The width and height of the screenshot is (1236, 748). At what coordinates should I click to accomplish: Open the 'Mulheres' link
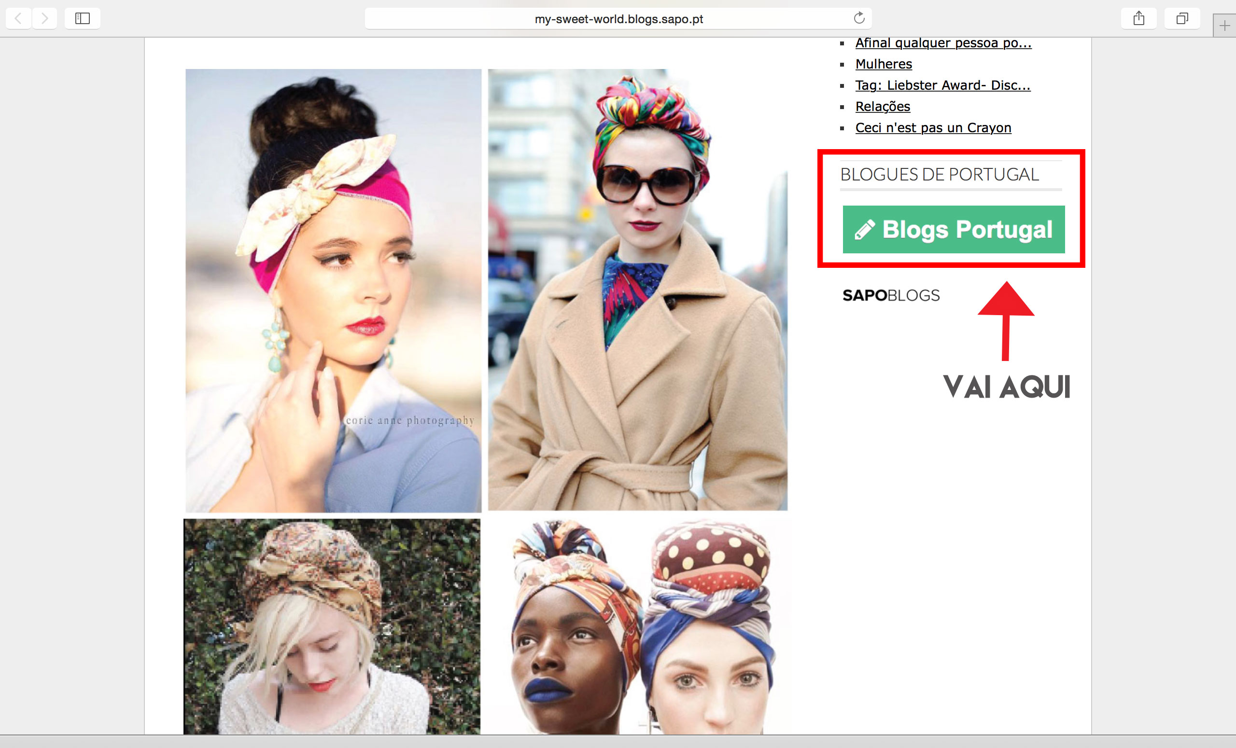(884, 64)
